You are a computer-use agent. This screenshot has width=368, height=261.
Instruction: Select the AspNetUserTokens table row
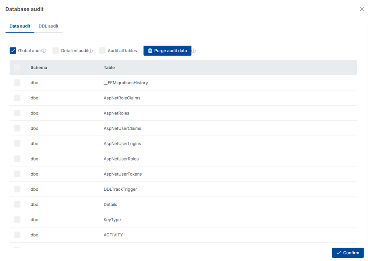[x=17, y=174]
